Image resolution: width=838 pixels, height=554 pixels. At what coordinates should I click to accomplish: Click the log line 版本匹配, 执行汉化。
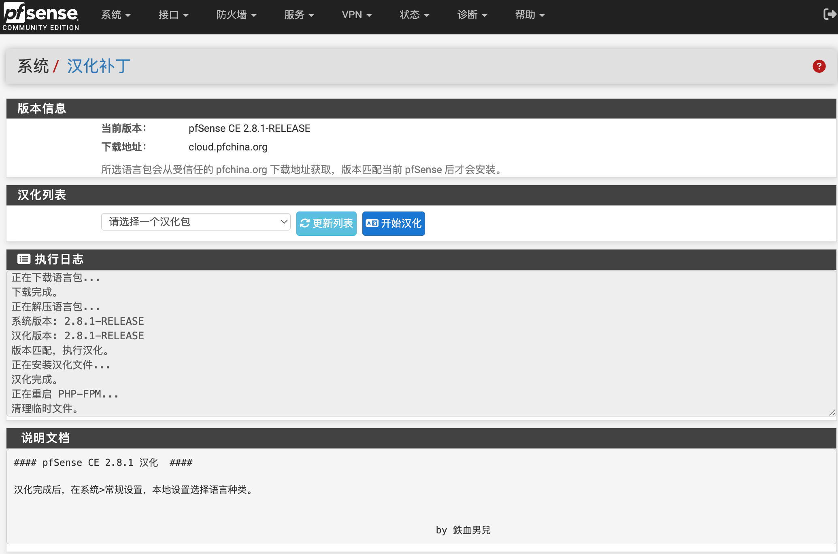tap(60, 350)
